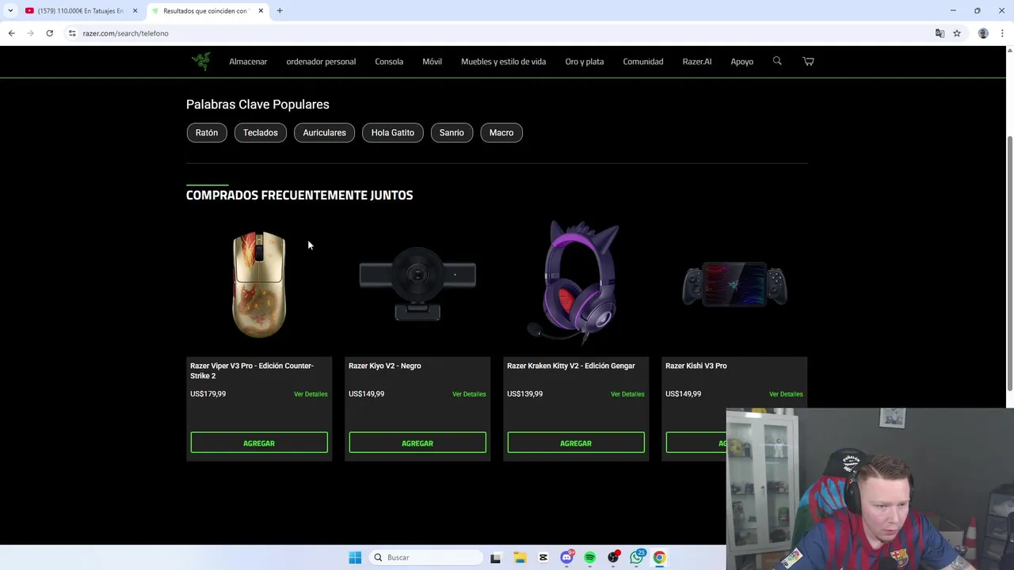Open the Apoyo menu

[741, 62]
